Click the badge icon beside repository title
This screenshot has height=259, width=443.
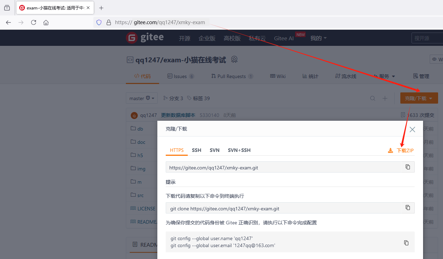(234, 59)
